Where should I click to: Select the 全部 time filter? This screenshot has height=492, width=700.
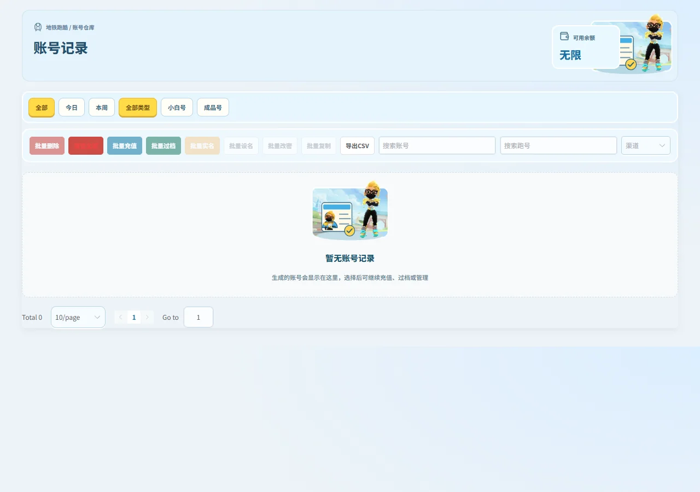point(42,107)
